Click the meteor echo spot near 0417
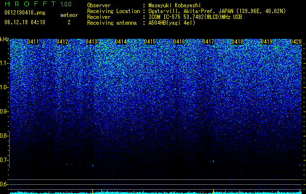 [x=214, y=162]
